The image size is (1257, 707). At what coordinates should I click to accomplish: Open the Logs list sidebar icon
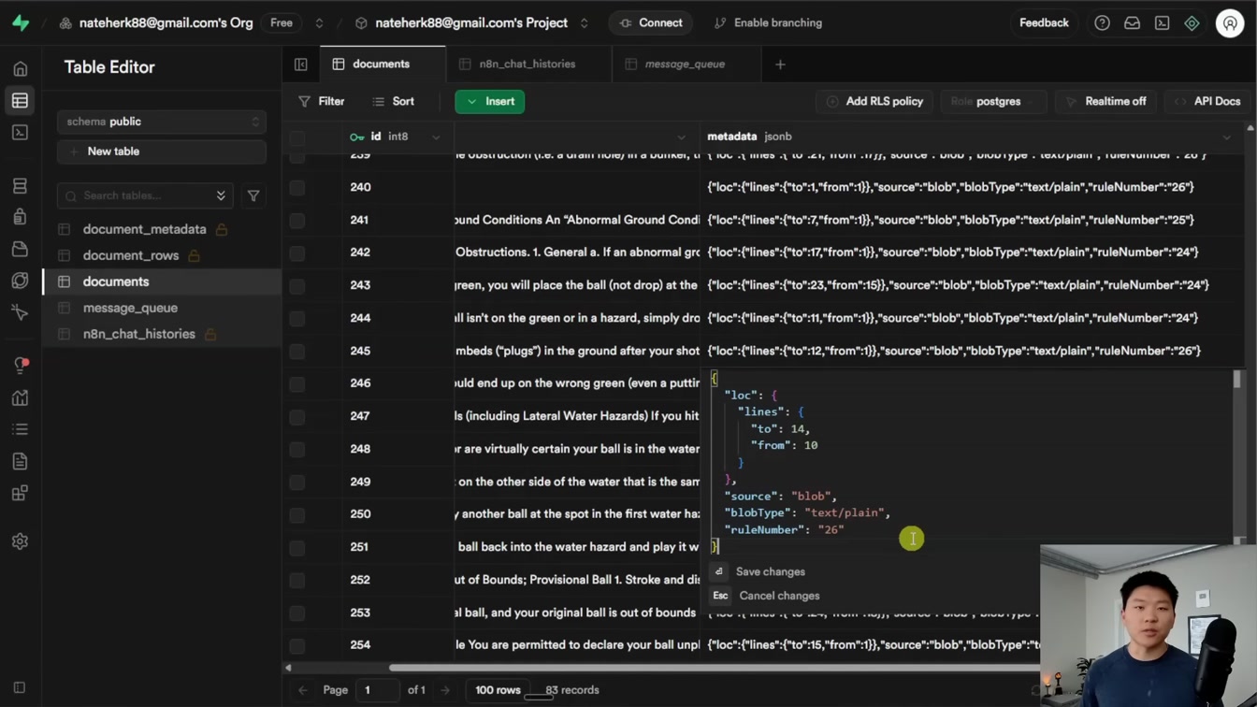point(20,429)
